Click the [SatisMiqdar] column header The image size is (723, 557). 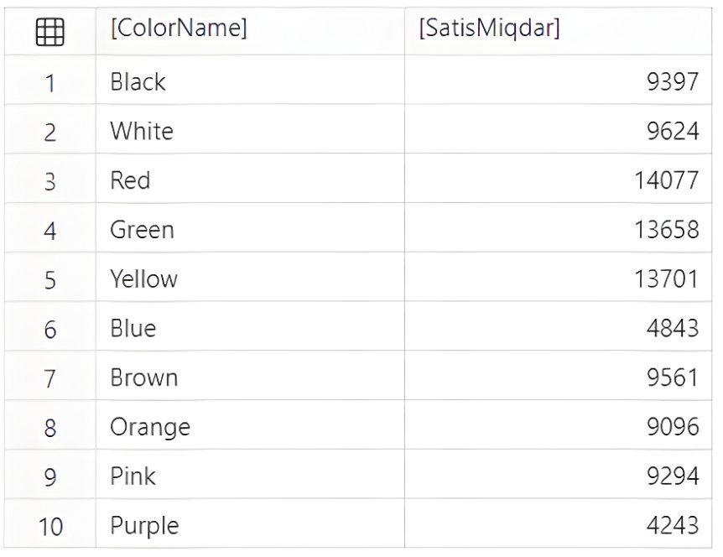tap(489, 29)
